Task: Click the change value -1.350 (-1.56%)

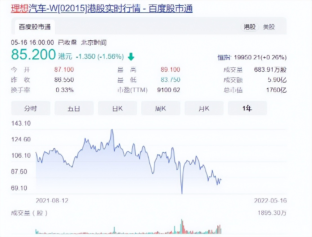Action: (100, 57)
